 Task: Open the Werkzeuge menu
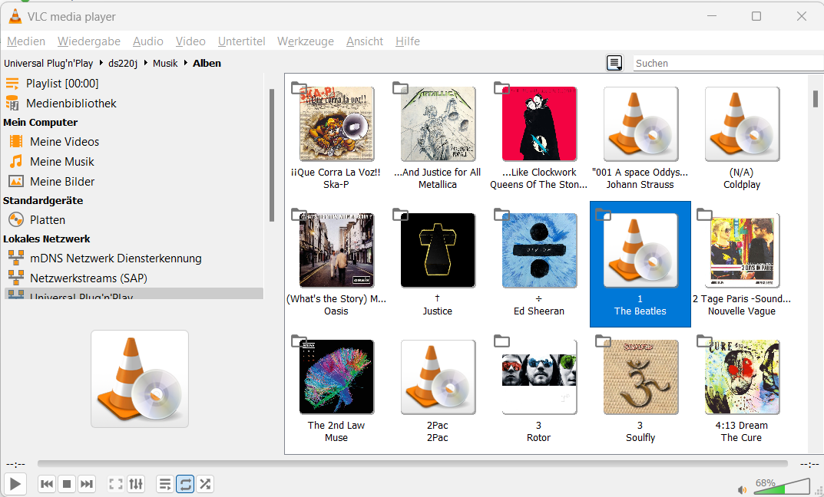click(306, 41)
